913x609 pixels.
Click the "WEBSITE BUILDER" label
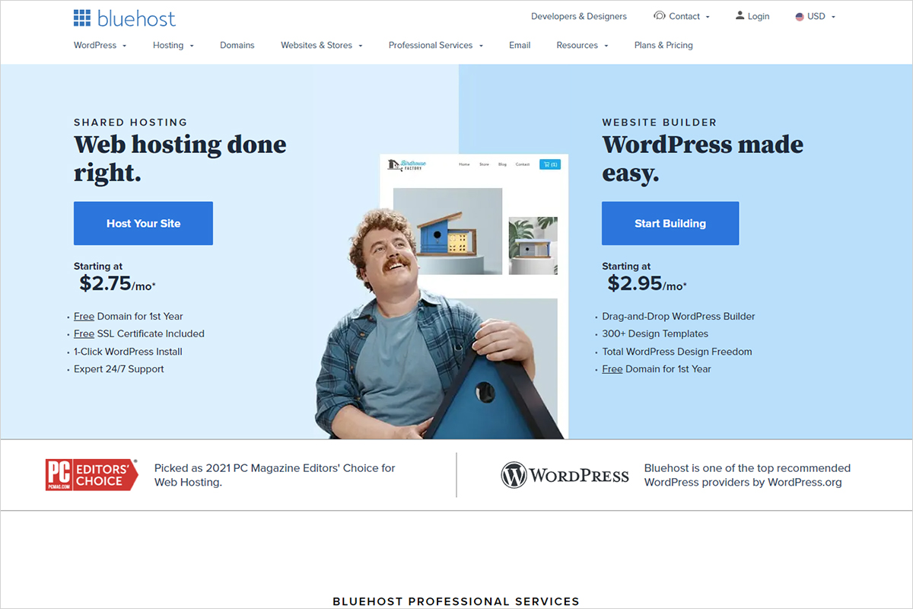click(x=659, y=122)
